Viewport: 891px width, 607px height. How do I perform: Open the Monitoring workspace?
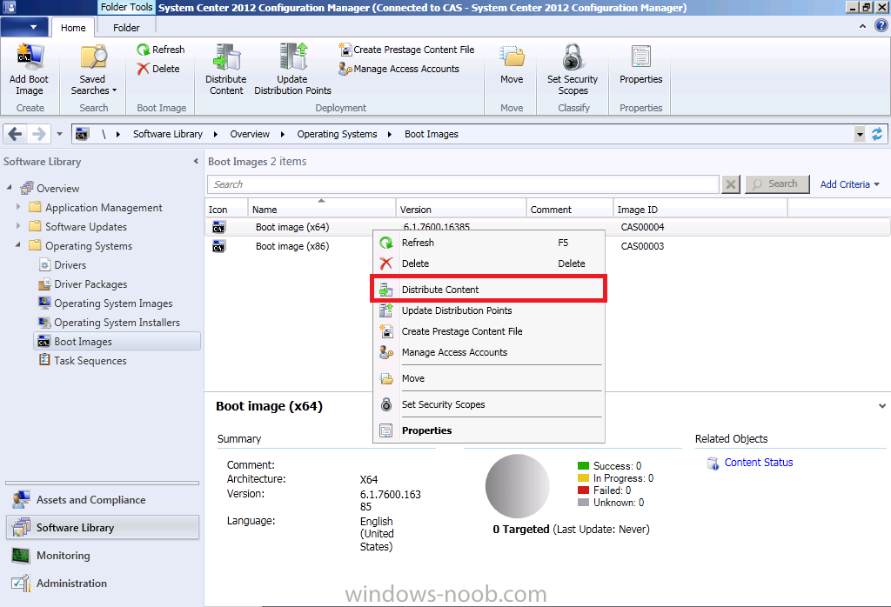tap(103, 556)
